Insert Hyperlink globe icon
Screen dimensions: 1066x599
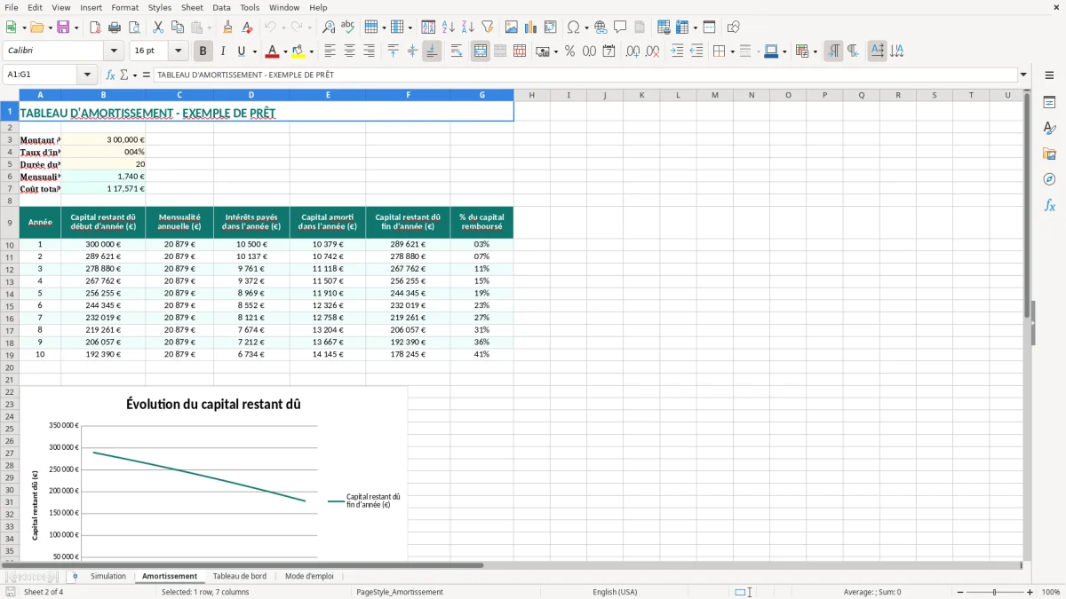[601, 28]
